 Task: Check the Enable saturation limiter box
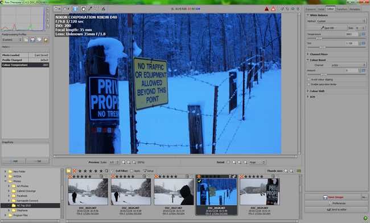[309, 84]
